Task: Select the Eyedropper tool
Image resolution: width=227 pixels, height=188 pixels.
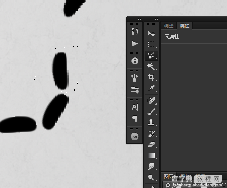Action: pos(151,89)
